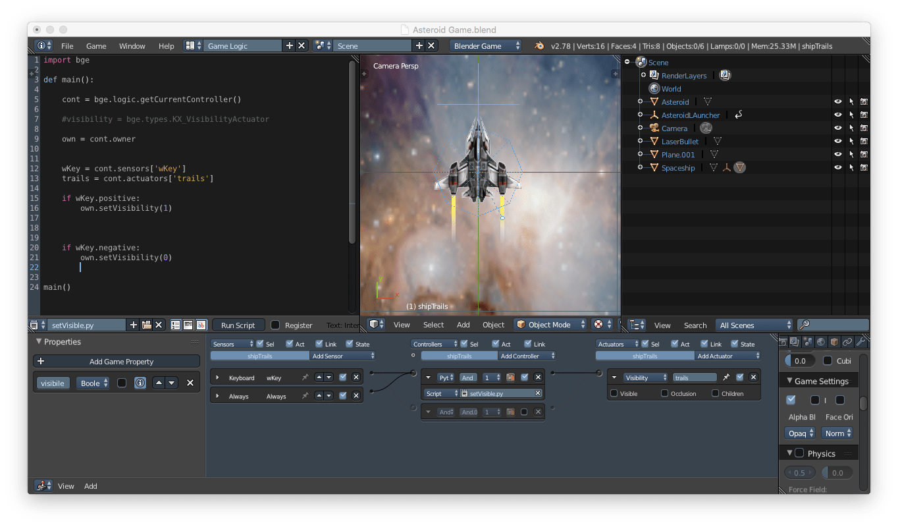This screenshot has width=898, height=527.
Task: Enable the Visible checkbox in Visibility actuator
Action: point(614,393)
